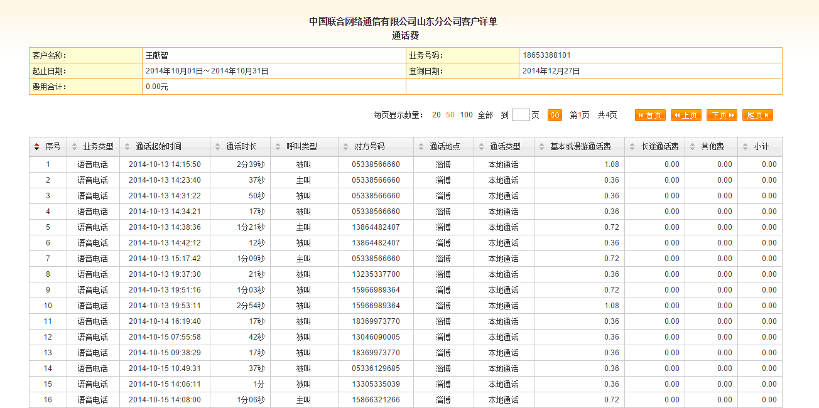
Task: Click sort icon on 序号 column
Action: click(36, 147)
